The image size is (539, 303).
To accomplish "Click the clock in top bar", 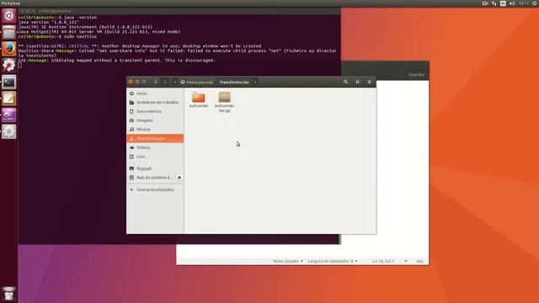I will point(524,3).
